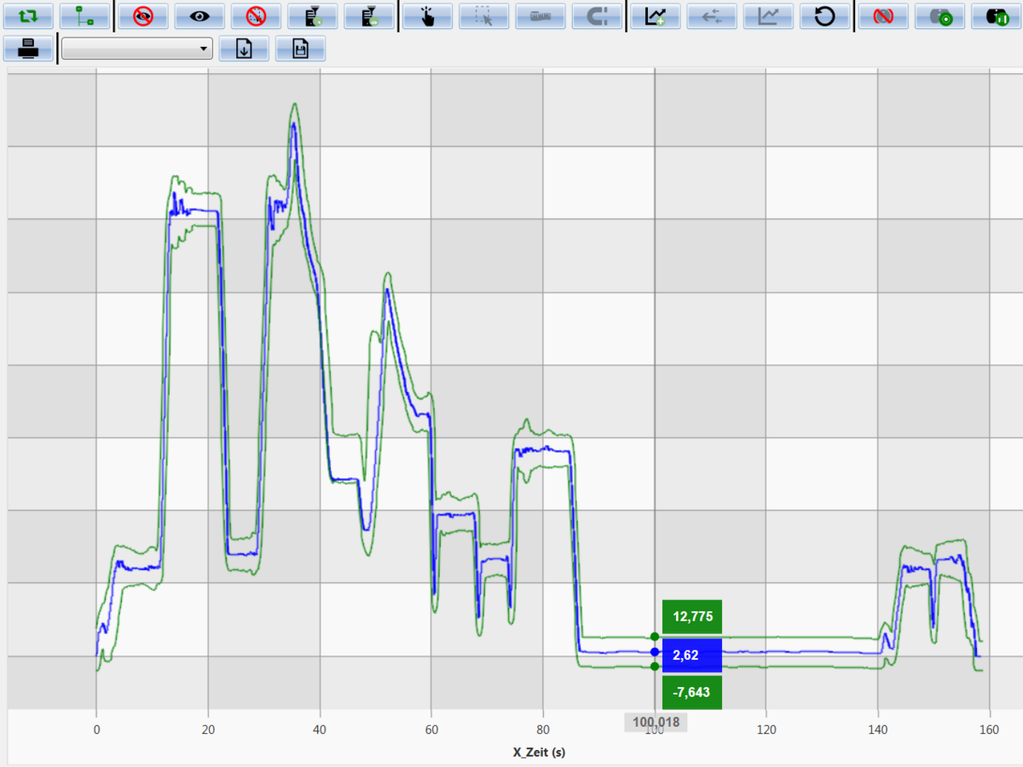Select the pointing hand click tool
Screen dimensions: 1023x767
coord(428,16)
